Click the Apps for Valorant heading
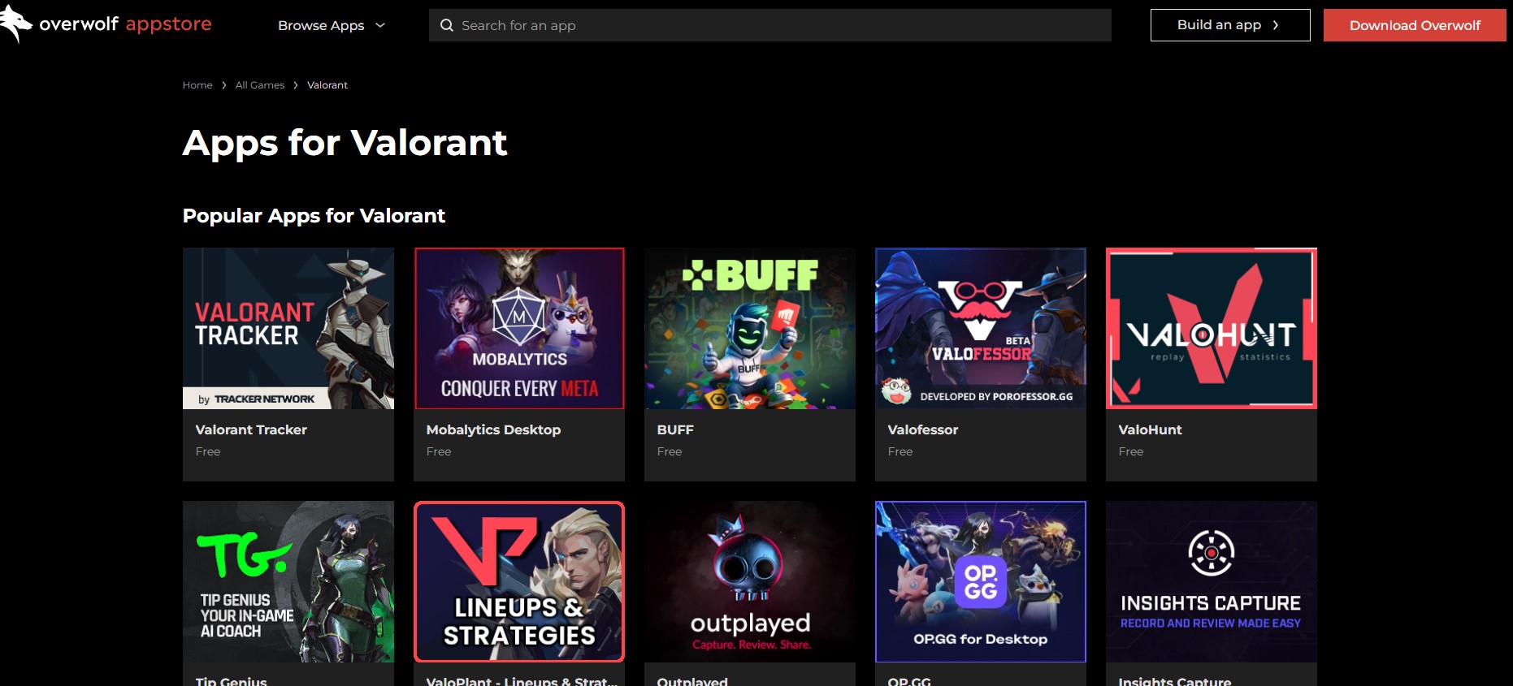Image resolution: width=1513 pixels, height=686 pixels. pos(345,144)
